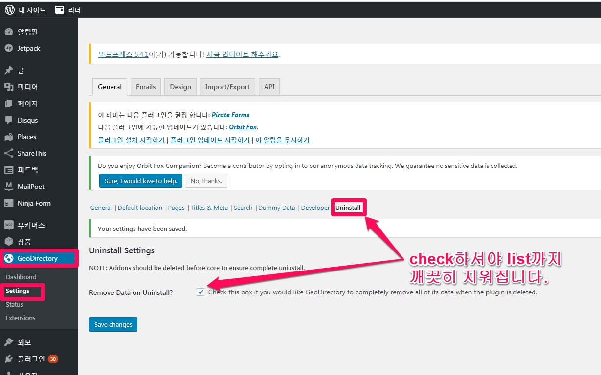Toggle the Remove Data on Uninstall checkbox
This screenshot has height=375, width=601.
pyautogui.click(x=200, y=292)
